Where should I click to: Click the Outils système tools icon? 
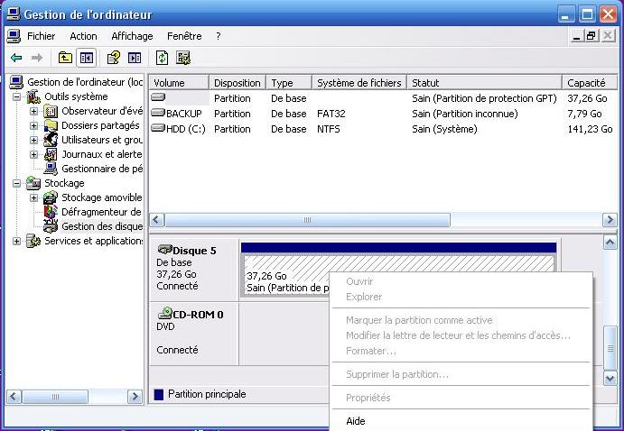click(x=33, y=96)
